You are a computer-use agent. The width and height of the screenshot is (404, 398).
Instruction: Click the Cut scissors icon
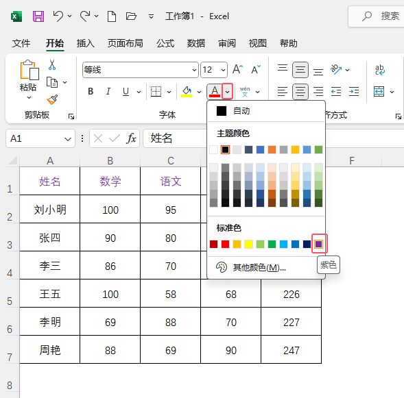tap(52, 65)
